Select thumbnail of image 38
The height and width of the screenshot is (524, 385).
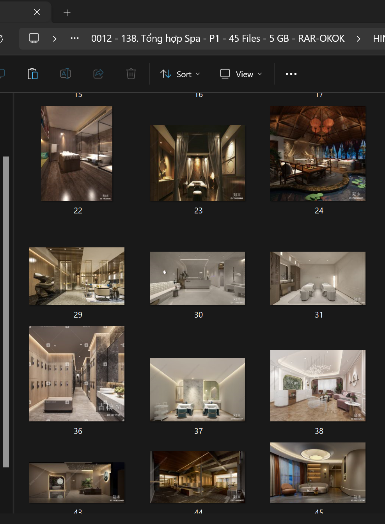318,385
